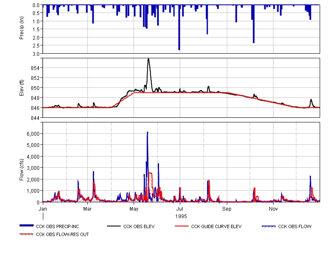
Task: Select the CCK OBS FLOW-RES OUT legend text
Action: [x=62, y=234]
